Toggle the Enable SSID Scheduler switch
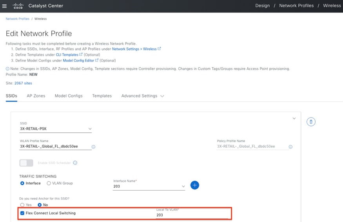 (x=26, y=163)
